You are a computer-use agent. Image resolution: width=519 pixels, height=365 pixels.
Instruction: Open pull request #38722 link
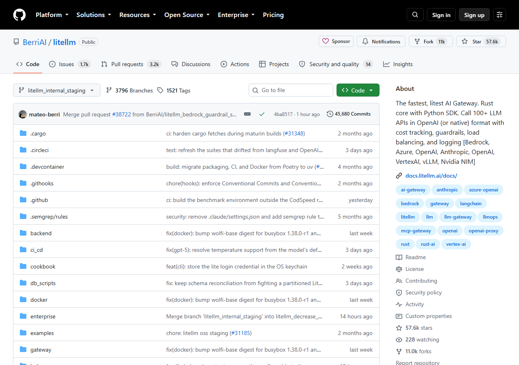(122, 114)
